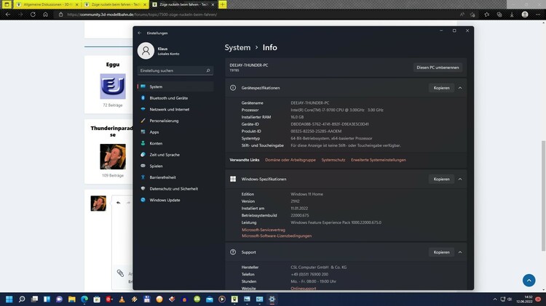Open the Windows Start menu
This screenshot has width=546, height=306.
[x=9, y=299]
